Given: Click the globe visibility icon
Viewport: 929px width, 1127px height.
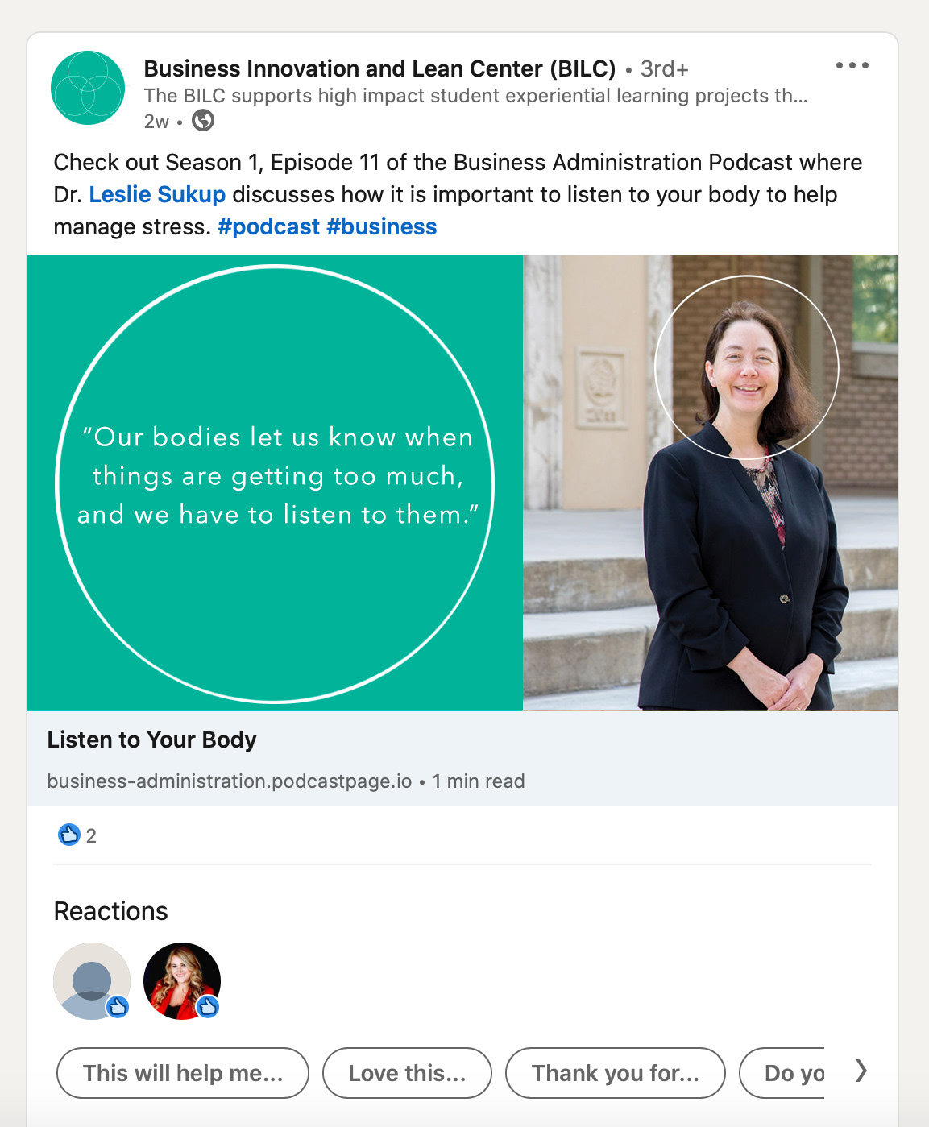Looking at the screenshot, I should tap(203, 121).
